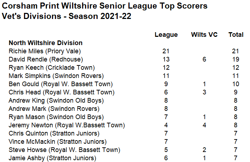Image resolution: width=250 pixels, height=162 pixels.
Task: Click Ryan Keech (Cricklade Town) entry
Action: click(x=52, y=68)
